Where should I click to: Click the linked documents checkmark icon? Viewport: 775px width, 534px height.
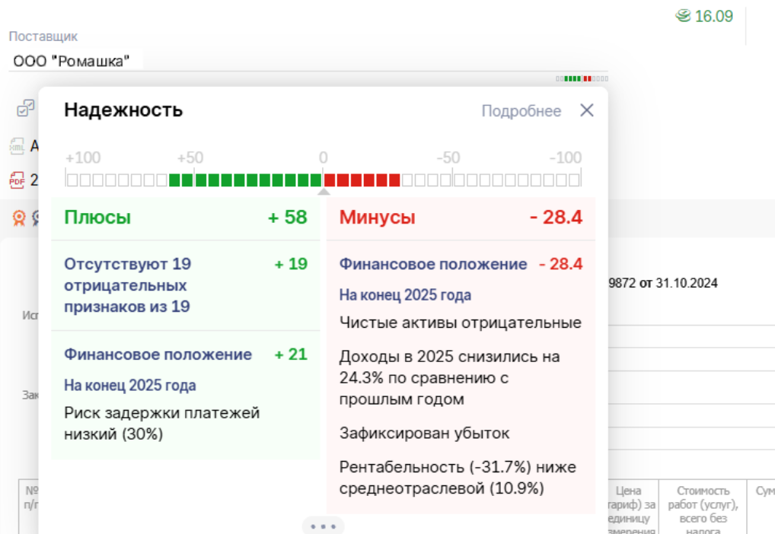tap(26, 108)
